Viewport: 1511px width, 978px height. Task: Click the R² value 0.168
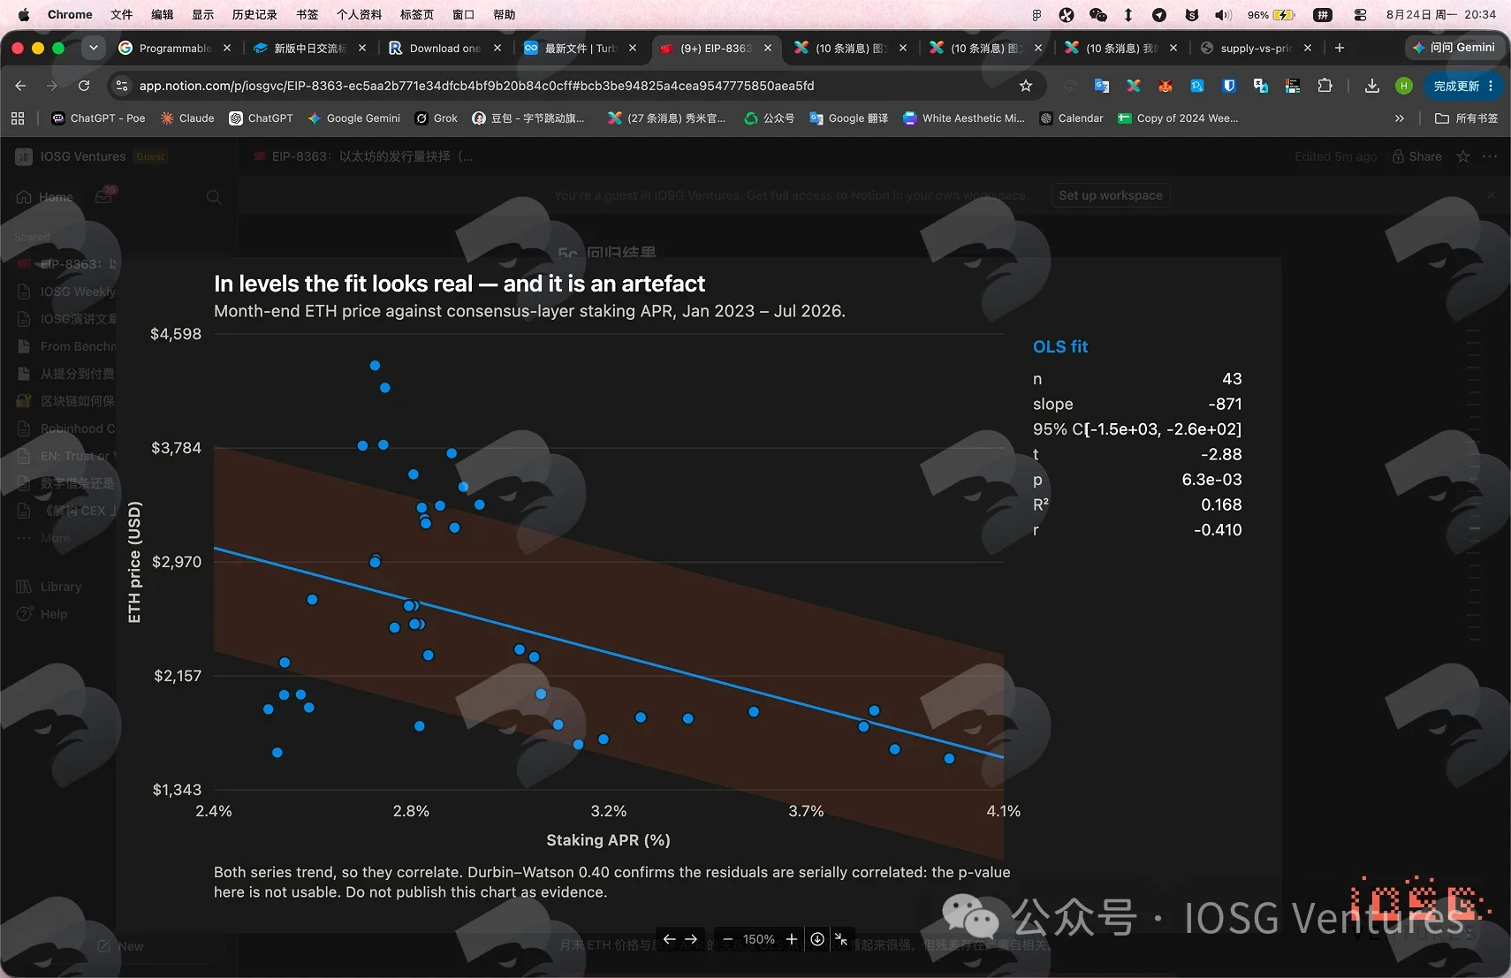click(x=1221, y=504)
